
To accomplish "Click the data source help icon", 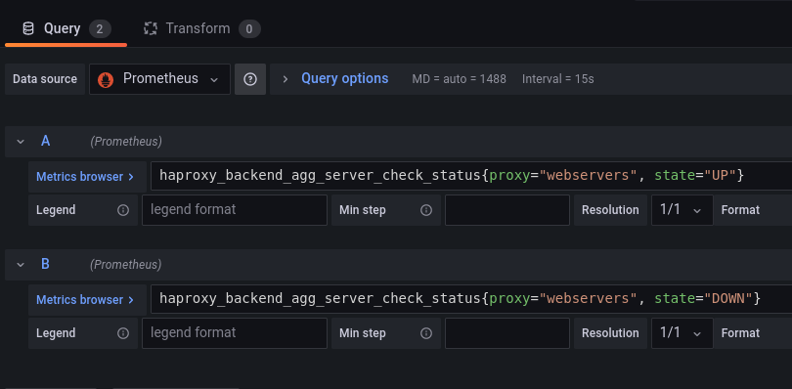I will pos(250,79).
